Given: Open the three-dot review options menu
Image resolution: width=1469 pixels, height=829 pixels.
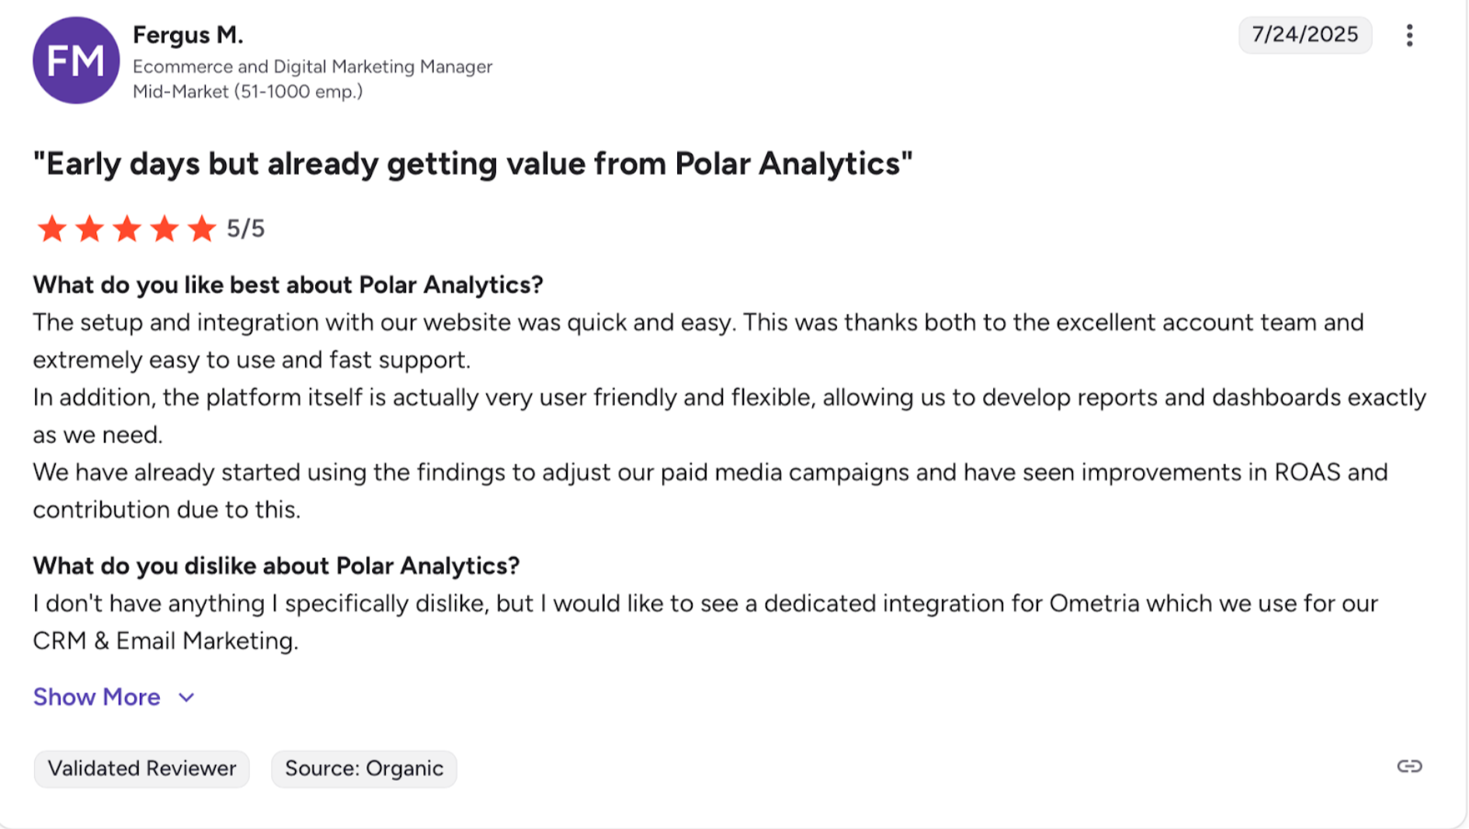Looking at the screenshot, I should (1409, 35).
